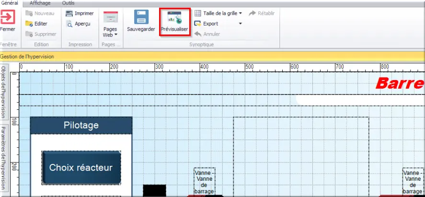Select the Barre red title text

pyautogui.click(x=400, y=83)
